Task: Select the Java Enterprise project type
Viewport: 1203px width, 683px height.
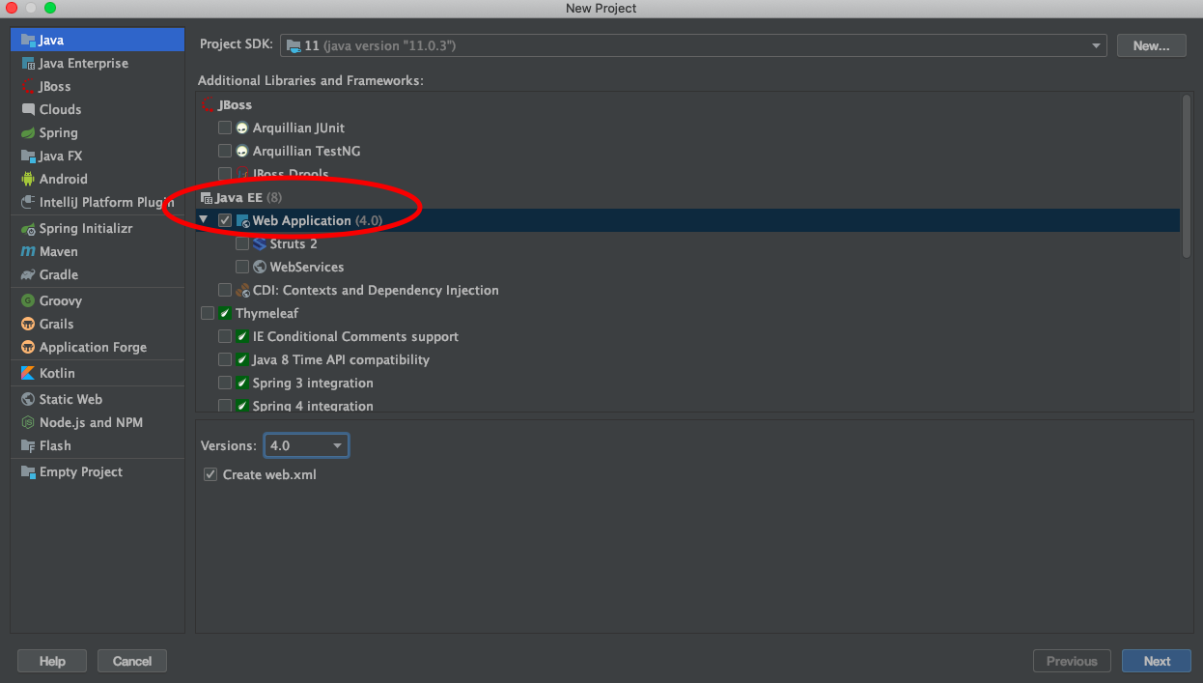Action: coord(98,64)
